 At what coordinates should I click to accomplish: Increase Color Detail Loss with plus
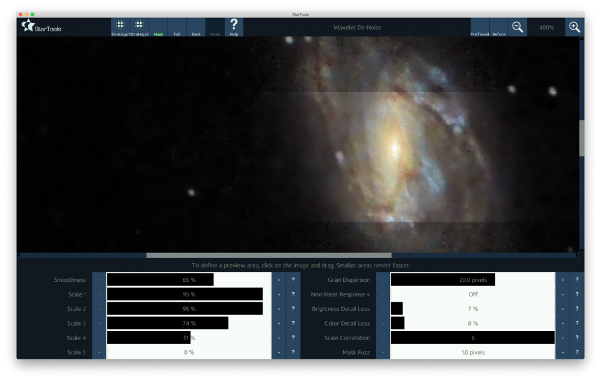pos(563,323)
